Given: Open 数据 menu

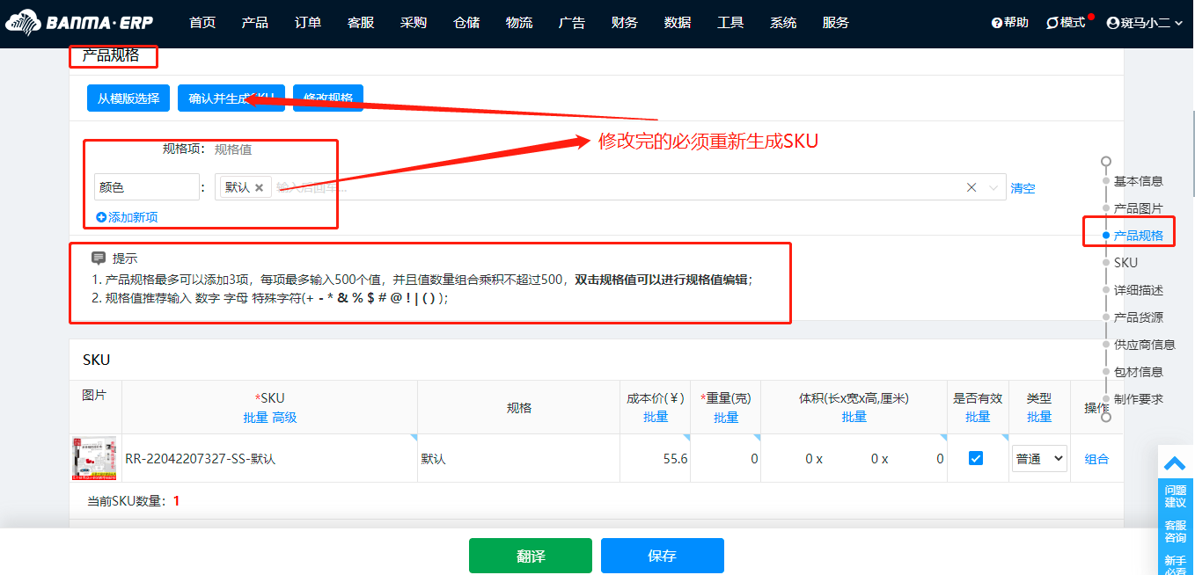Looking at the screenshot, I should 678,23.
